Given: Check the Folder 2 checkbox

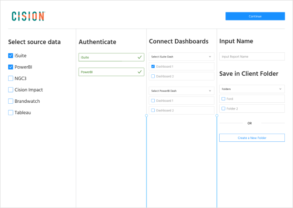Looking at the screenshot, I should click(x=223, y=109).
